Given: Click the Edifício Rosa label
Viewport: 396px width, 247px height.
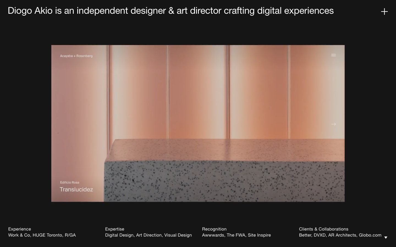Looking at the screenshot, I should point(70,183).
